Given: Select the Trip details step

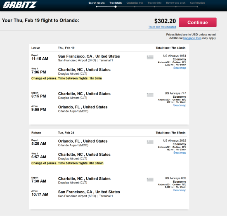Looking at the screenshot, I should pos(116,3).
